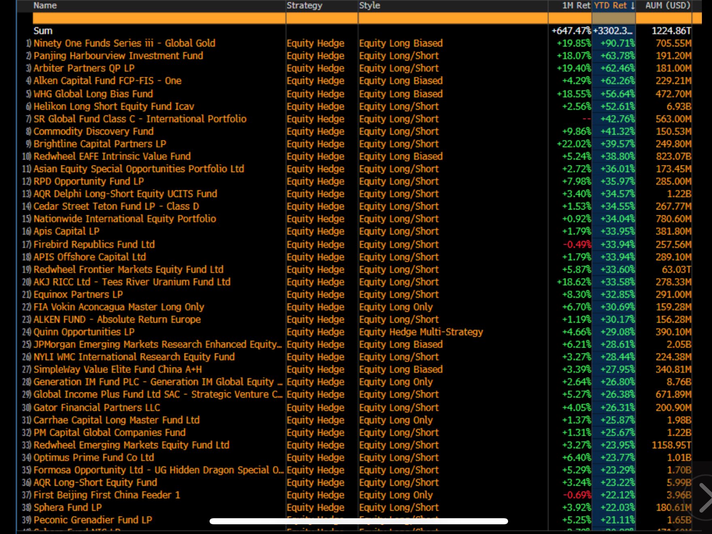Click the orange filter field under Style

point(453,18)
